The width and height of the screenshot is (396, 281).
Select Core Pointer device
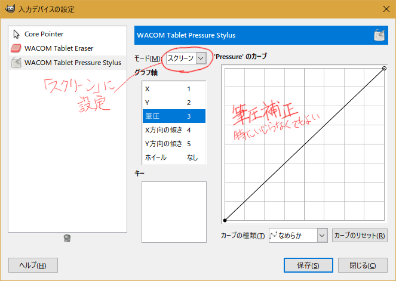(67, 34)
